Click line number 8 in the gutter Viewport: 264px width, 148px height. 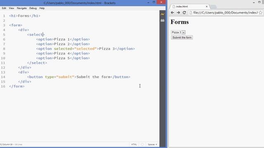pos(4,49)
